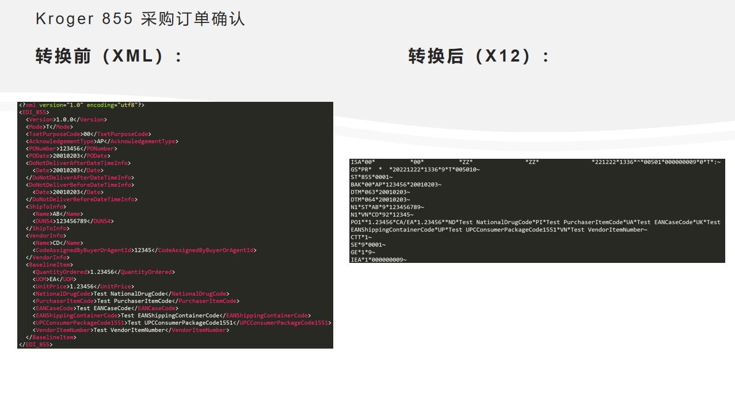Click the XML declaration line with encoding="utf8"
The height and width of the screenshot is (409, 735).
pyautogui.click(x=81, y=105)
